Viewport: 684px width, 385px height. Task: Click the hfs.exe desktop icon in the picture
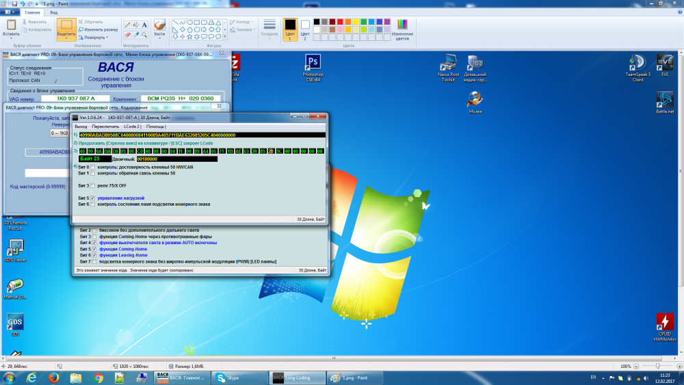pyautogui.click(x=475, y=103)
